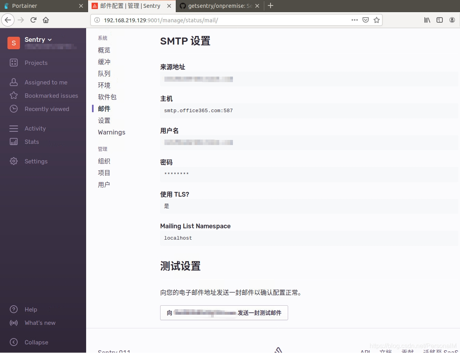The image size is (460, 353).
Task: Open the Firefox Library icon
Action: click(x=427, y=20)
